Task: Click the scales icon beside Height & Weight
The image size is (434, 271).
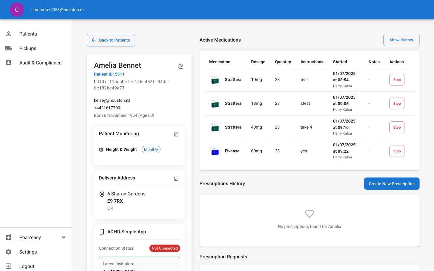Action: (101, 150)
